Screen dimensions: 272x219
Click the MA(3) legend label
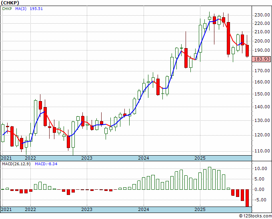point(21,9)
